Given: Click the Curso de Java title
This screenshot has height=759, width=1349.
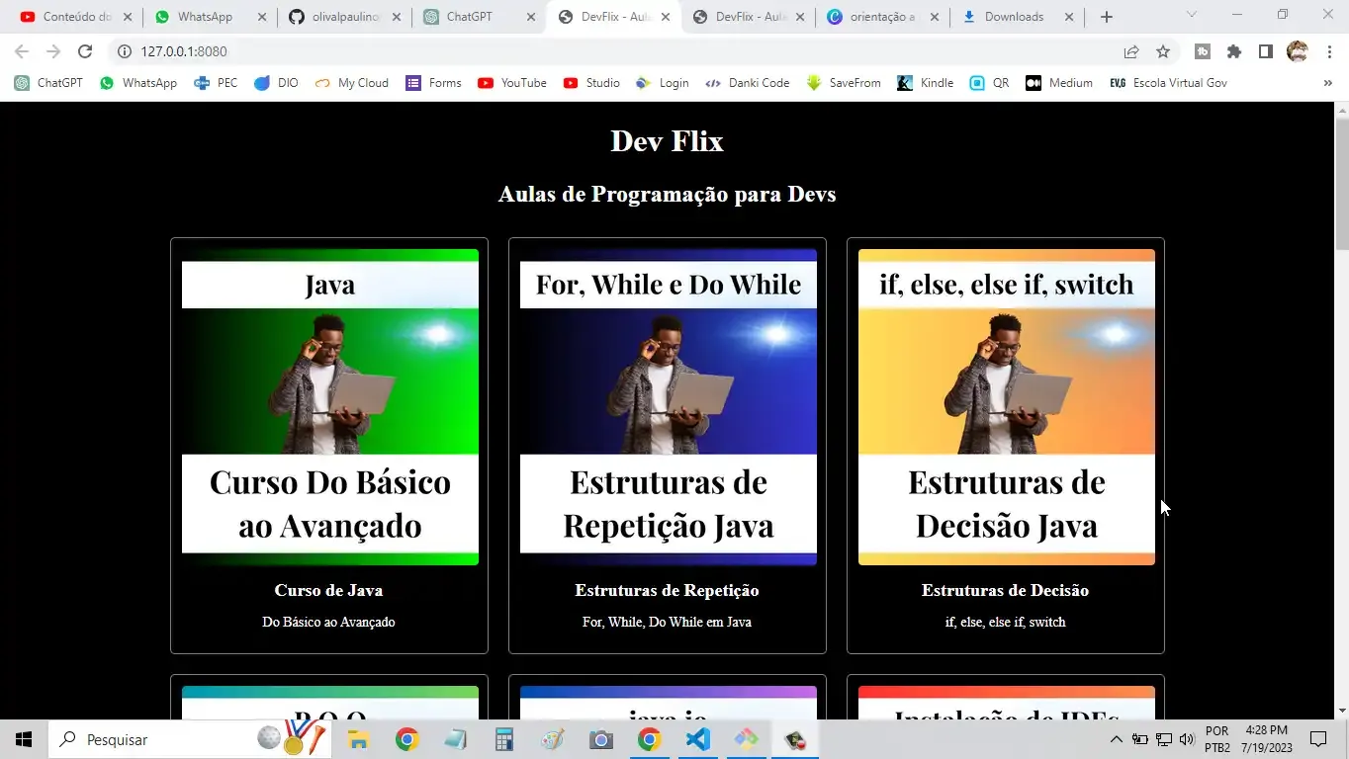Looking at the screenshot, I should click(x=329, y=590).
